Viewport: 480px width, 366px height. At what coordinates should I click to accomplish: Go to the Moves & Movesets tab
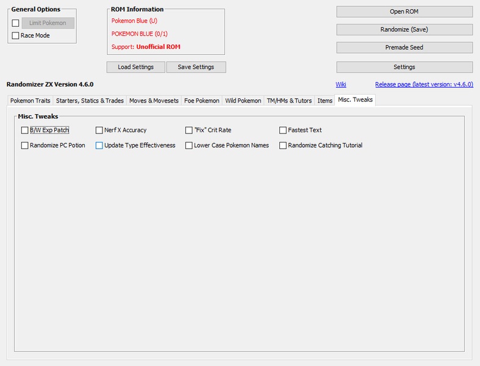(154, 101)
